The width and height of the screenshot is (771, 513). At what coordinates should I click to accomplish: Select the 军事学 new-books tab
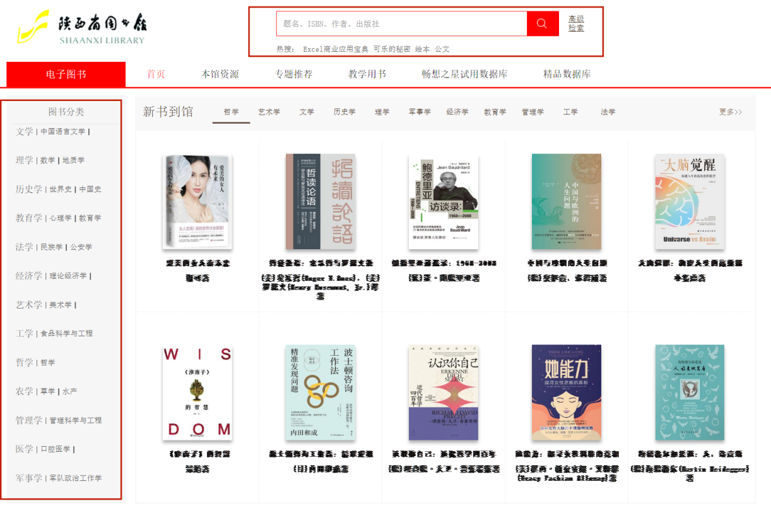(420, 112)
